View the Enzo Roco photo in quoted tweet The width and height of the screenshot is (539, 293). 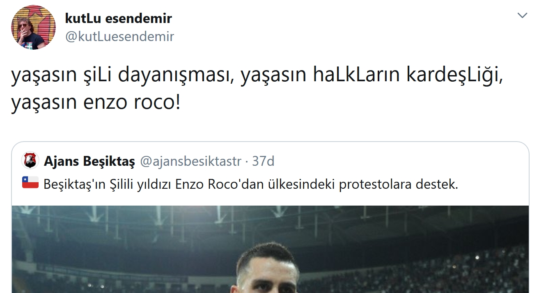(x=270, y=249)
